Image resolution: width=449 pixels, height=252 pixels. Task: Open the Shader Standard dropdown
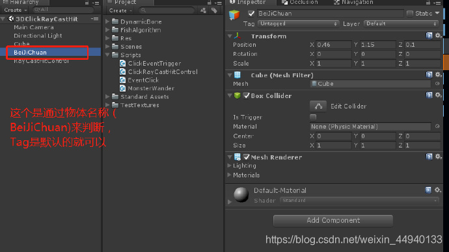pos(359,201)
